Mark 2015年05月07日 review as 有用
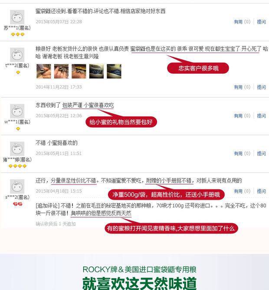Viewport: 269px width, 290px height. [242, 22]
